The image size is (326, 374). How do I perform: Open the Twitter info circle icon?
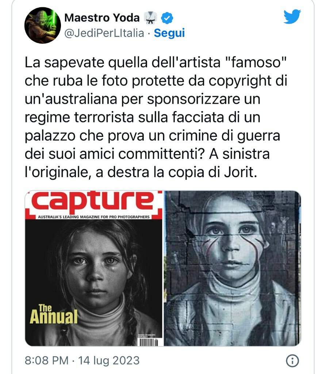coord(292,360)
